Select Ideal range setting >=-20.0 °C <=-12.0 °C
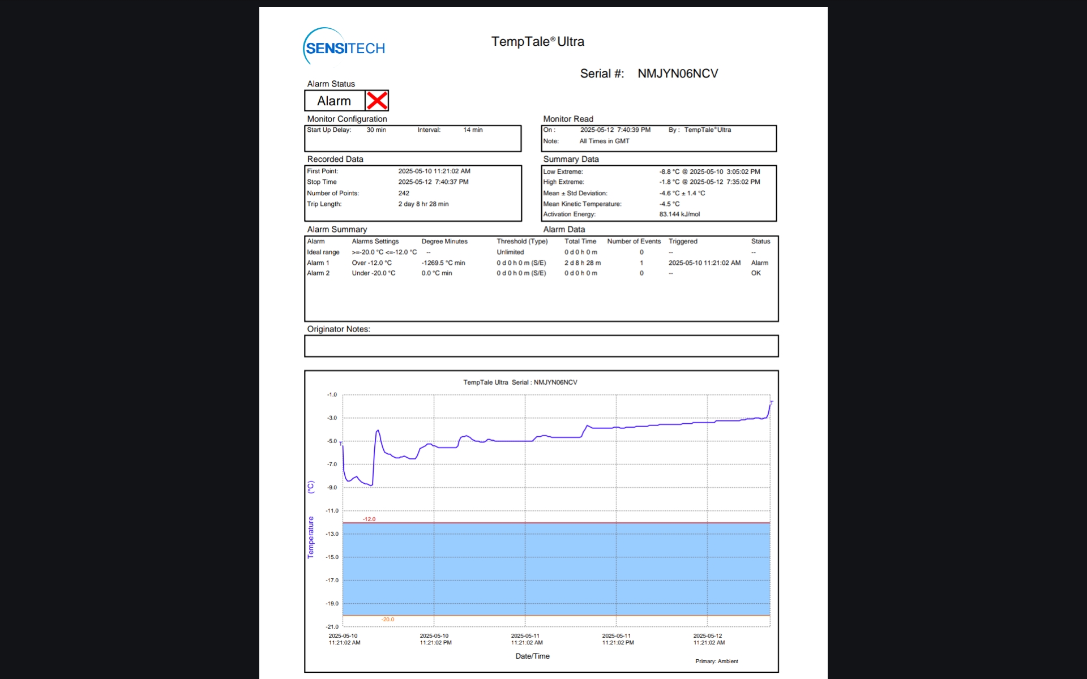Image resolution: width=1087 pixels, height=679 pixels. point(384,252)
